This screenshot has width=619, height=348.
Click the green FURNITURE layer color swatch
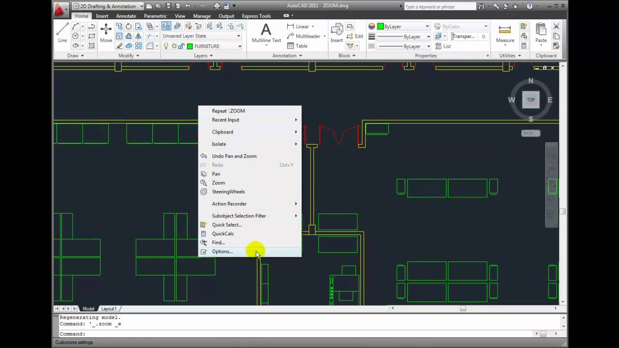[190, 46]
